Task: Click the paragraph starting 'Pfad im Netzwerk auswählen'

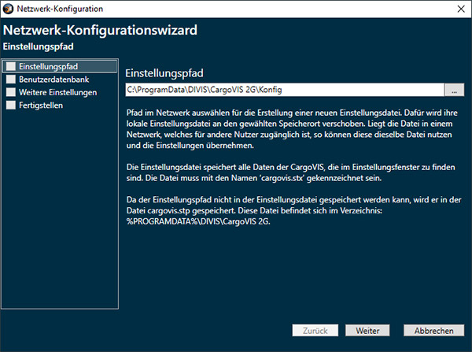Action: [292, 129]
